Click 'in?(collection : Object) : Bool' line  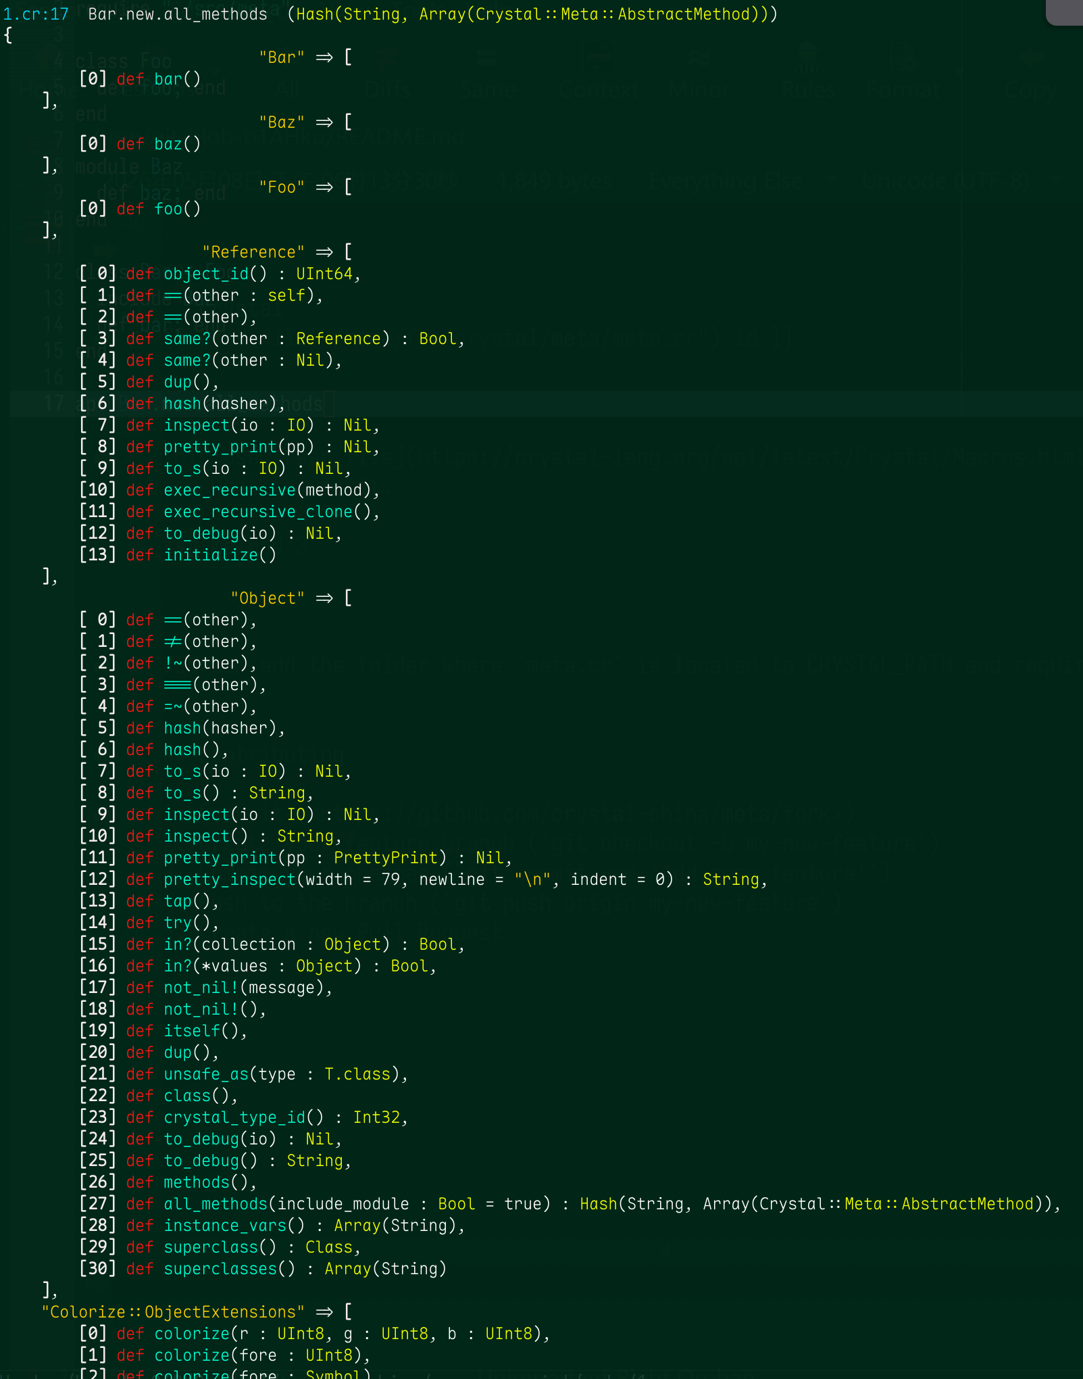click(x=295, y=944)
